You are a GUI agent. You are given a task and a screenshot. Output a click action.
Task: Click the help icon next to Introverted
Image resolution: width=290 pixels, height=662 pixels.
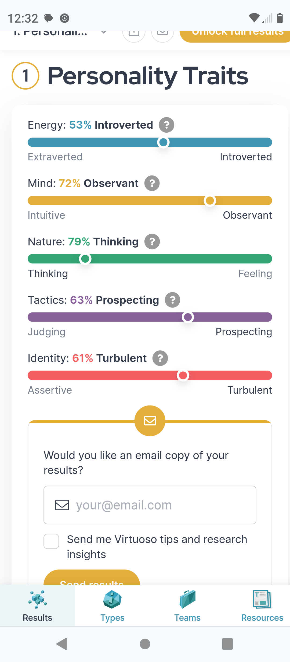(166, 125)
